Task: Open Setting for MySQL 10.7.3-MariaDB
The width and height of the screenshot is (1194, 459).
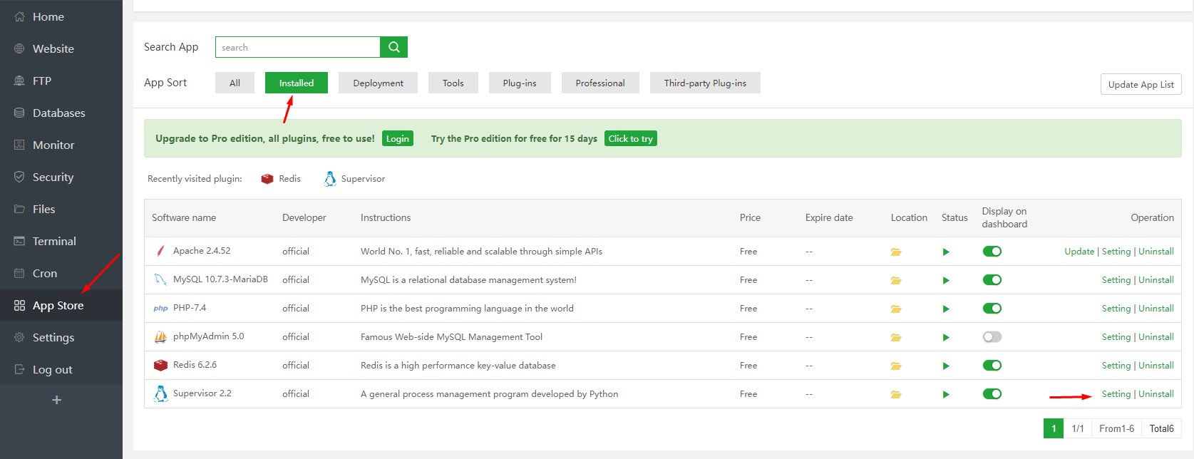Action: tap(1116, 280)
